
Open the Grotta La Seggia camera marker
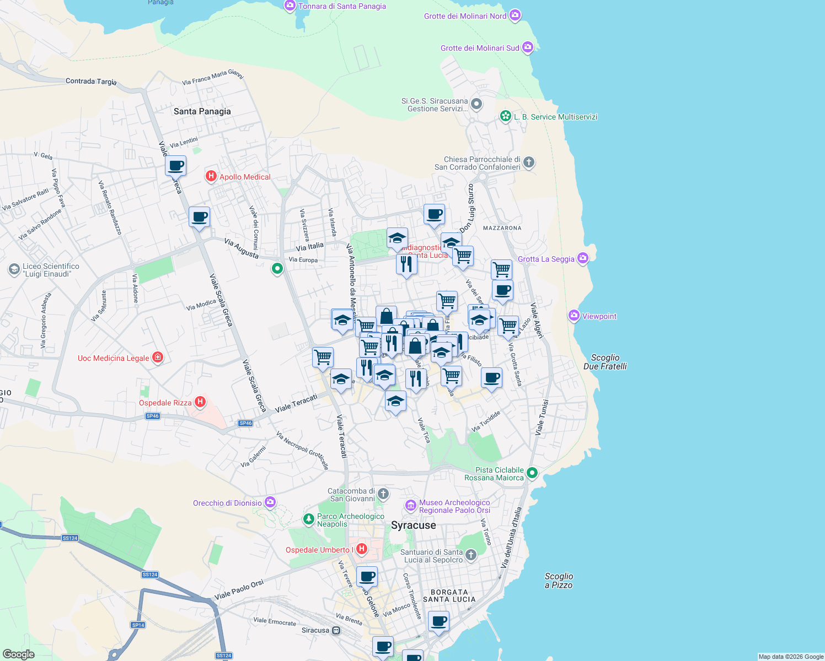(583, 258)
